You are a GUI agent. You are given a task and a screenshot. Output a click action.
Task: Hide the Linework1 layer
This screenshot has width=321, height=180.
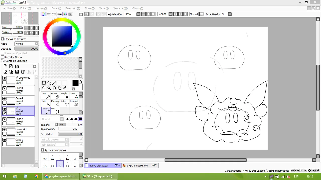(x=4, y=130)
